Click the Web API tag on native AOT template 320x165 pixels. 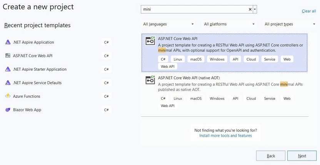tap(168, 106)
